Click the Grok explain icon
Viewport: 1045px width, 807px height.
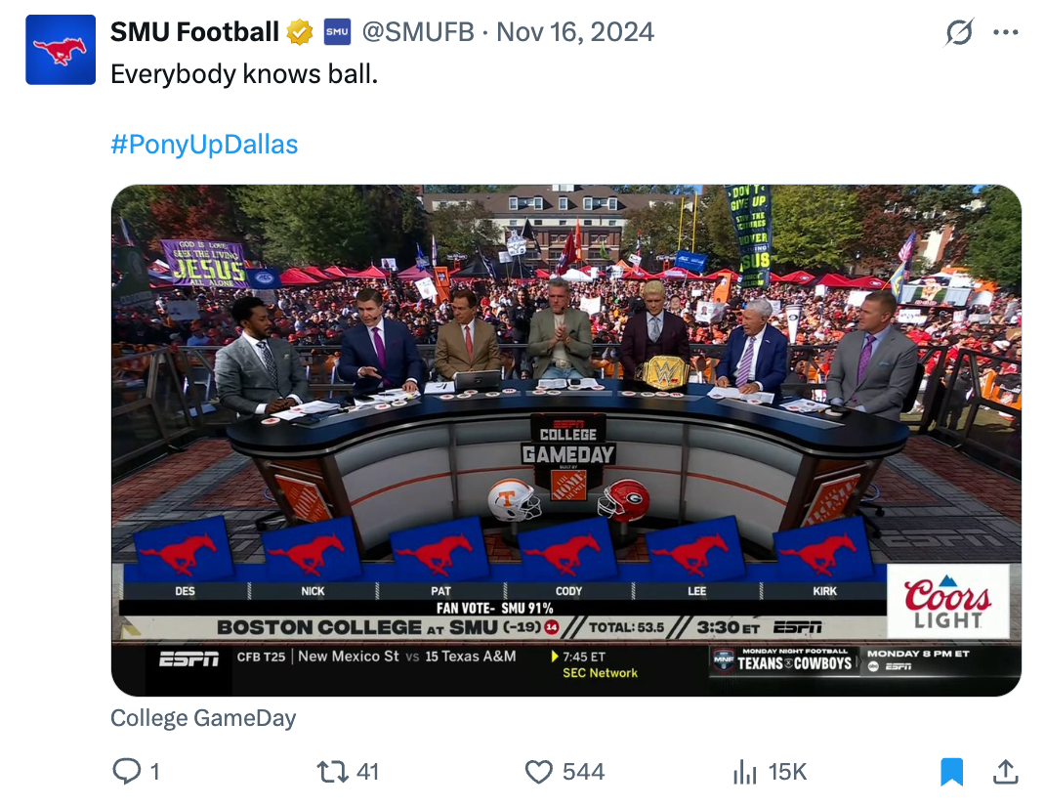[x=959, y=32]
